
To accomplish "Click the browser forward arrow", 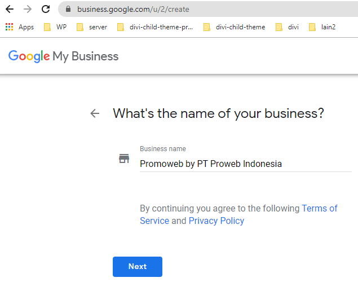I will [28, 9].
